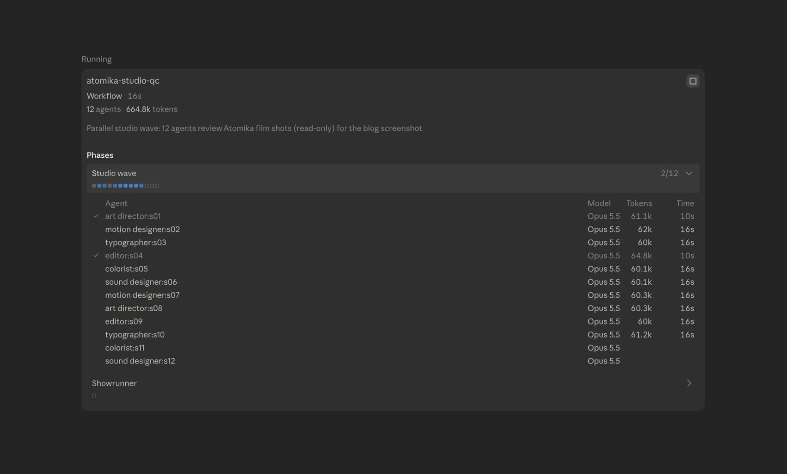Click the Model column header
787x474 pixels.
point(599,203)
